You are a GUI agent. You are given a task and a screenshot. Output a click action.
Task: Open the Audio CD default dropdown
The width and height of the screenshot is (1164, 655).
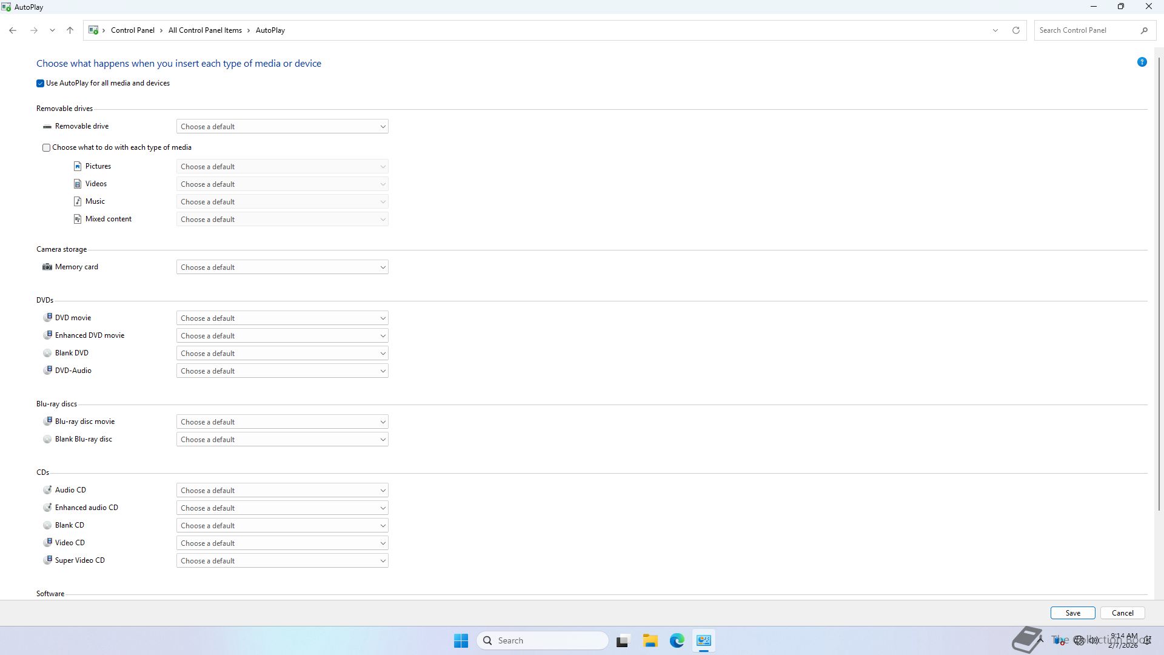point(282,491)
